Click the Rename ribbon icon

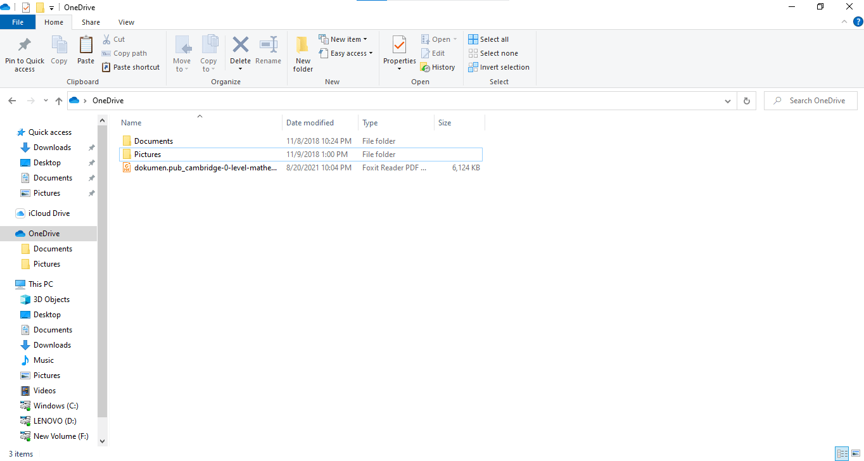(269, 45)
